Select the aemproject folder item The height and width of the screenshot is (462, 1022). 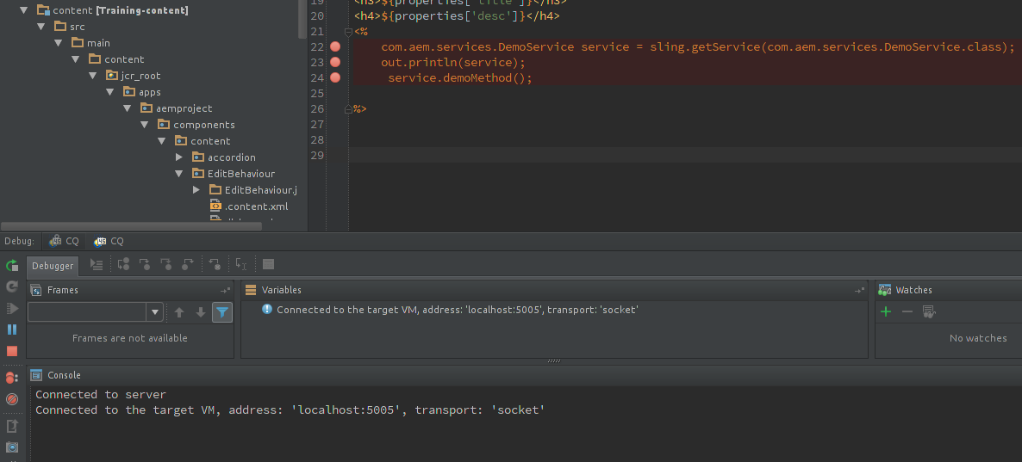pyautogui.click(x=184, y=108)
